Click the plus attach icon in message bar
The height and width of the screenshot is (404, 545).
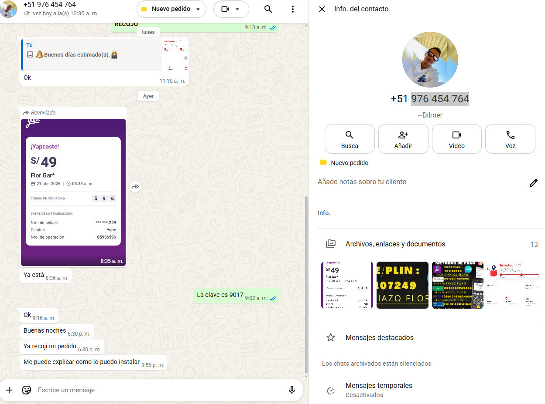coord(9,390)
